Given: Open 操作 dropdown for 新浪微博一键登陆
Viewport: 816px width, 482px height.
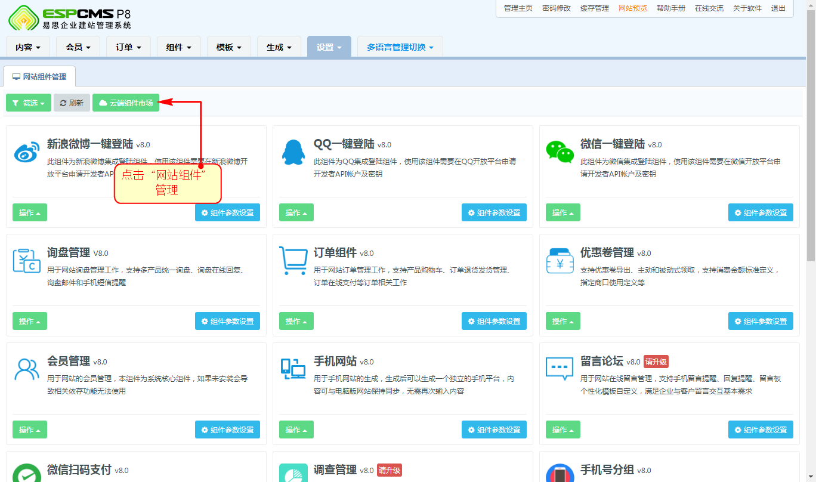Looking at the screenshot, I should pyautogui.click(x=30, y=212).
